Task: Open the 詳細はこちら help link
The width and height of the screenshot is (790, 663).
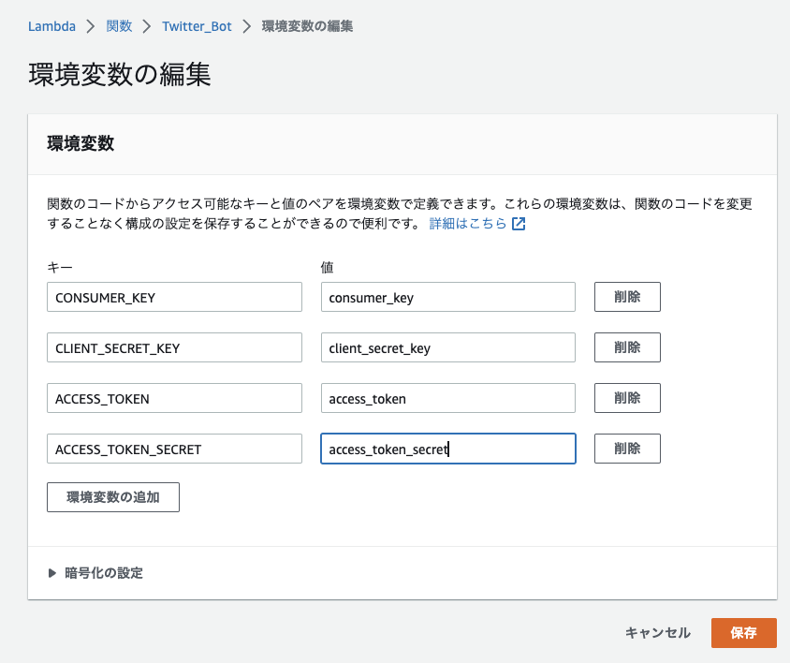Action: click(468, 224)
